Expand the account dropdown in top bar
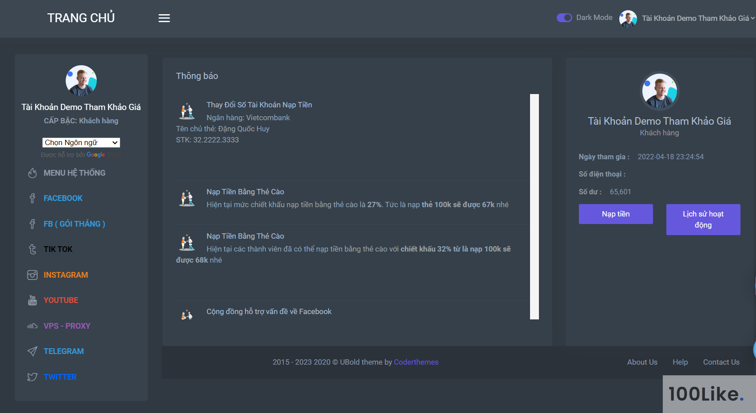This screenshot has height=413, width=756. click(687, 18)
